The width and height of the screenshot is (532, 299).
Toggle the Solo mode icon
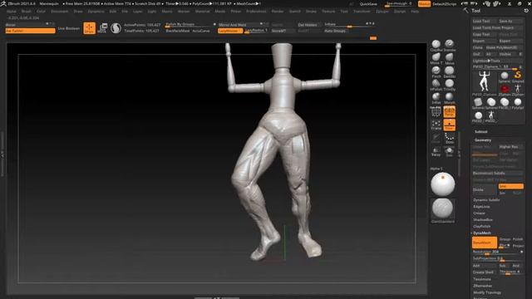click(449, 151)
